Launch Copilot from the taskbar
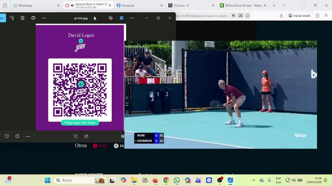Image resolution: width=332 pixels, height=186 pixels. (x=123, y=180)
